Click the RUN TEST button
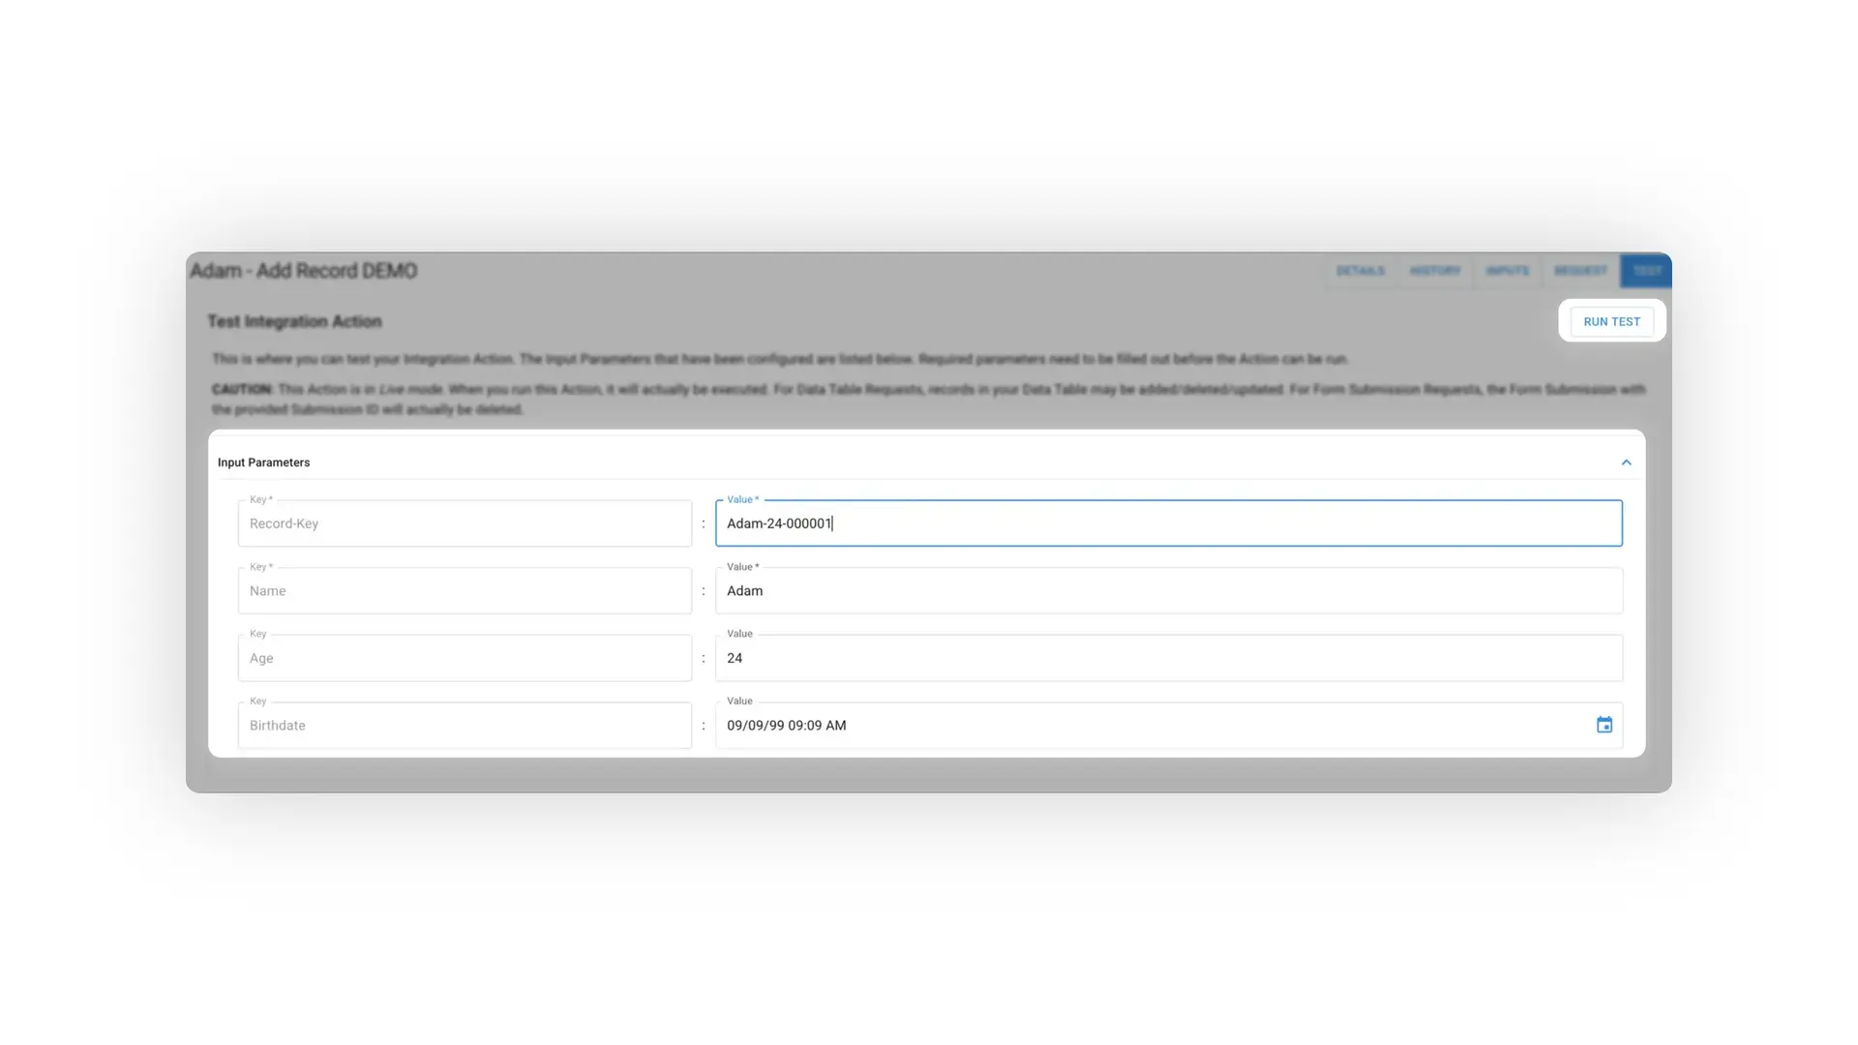 1610,320
